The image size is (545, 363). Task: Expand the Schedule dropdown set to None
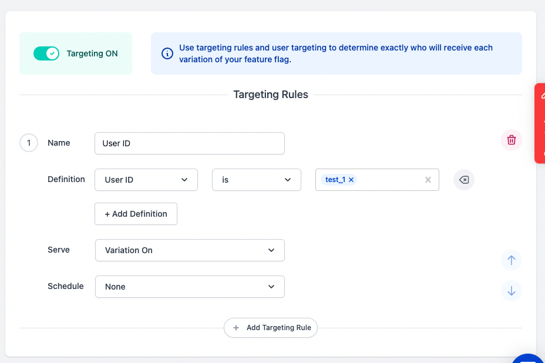pos(190,287)
